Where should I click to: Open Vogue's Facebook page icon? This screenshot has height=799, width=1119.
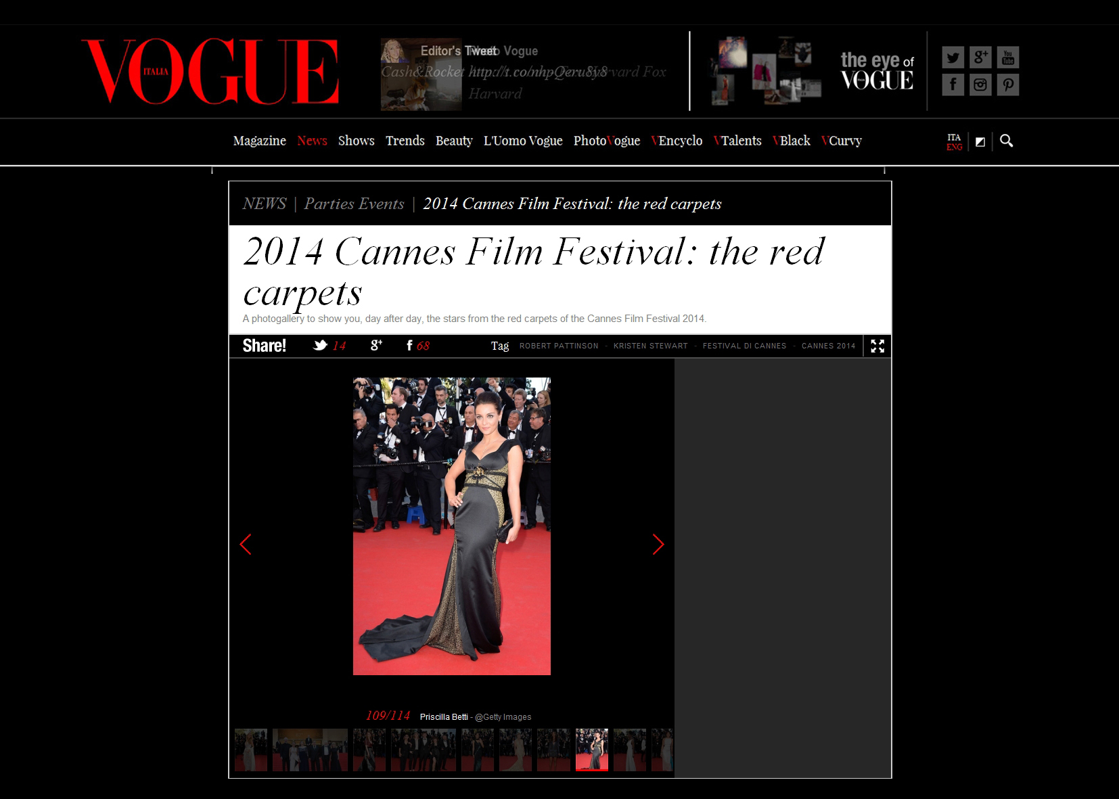[x=953, y=85]
